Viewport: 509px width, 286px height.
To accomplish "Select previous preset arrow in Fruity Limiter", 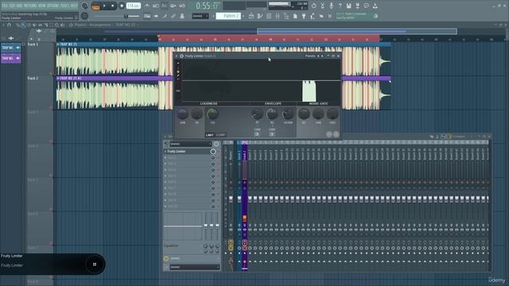I will (x=318, y=56).
